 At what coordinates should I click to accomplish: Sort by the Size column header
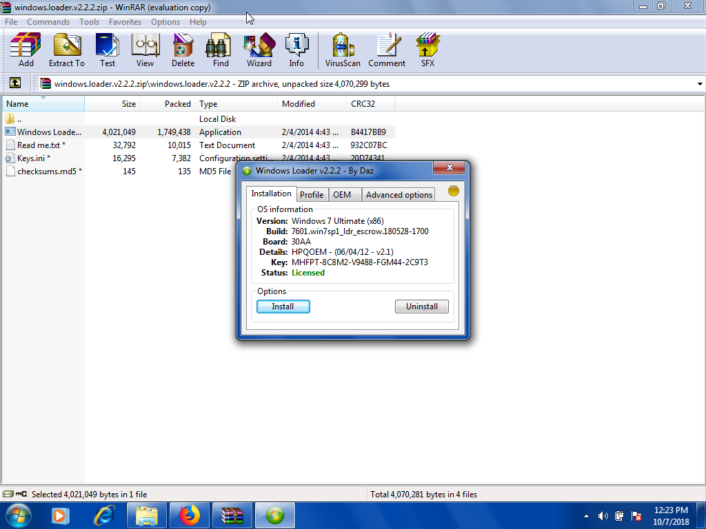coord(112,103)
